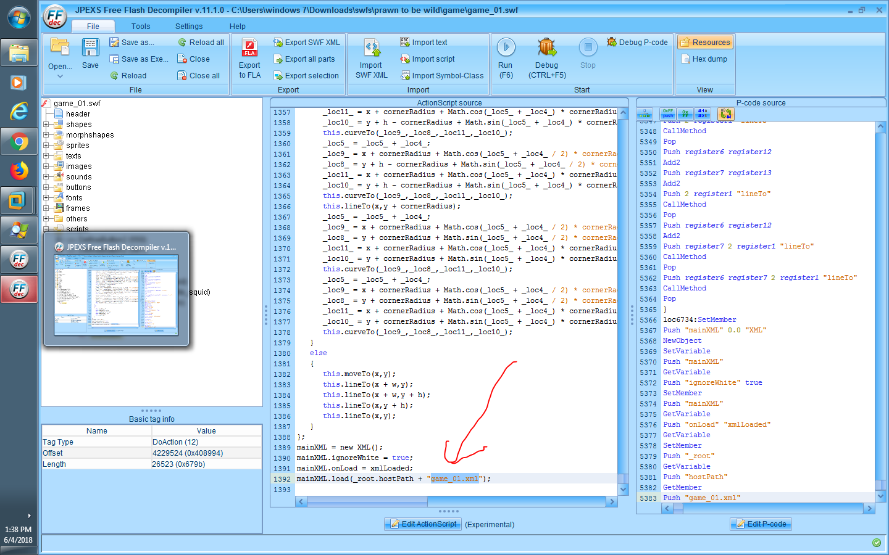Start debugging with the Debug bug icon
Image resolution: width=889 pixels, height=555 pixels.
[x=546, y=48]
